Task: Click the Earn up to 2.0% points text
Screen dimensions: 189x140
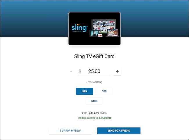Action: pyautogui.click(x=94, y=113)
